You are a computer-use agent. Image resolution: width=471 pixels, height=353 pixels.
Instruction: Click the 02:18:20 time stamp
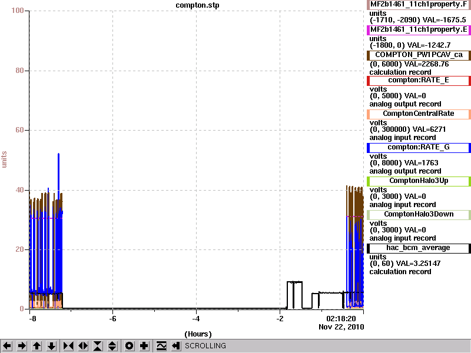(341, 318)
